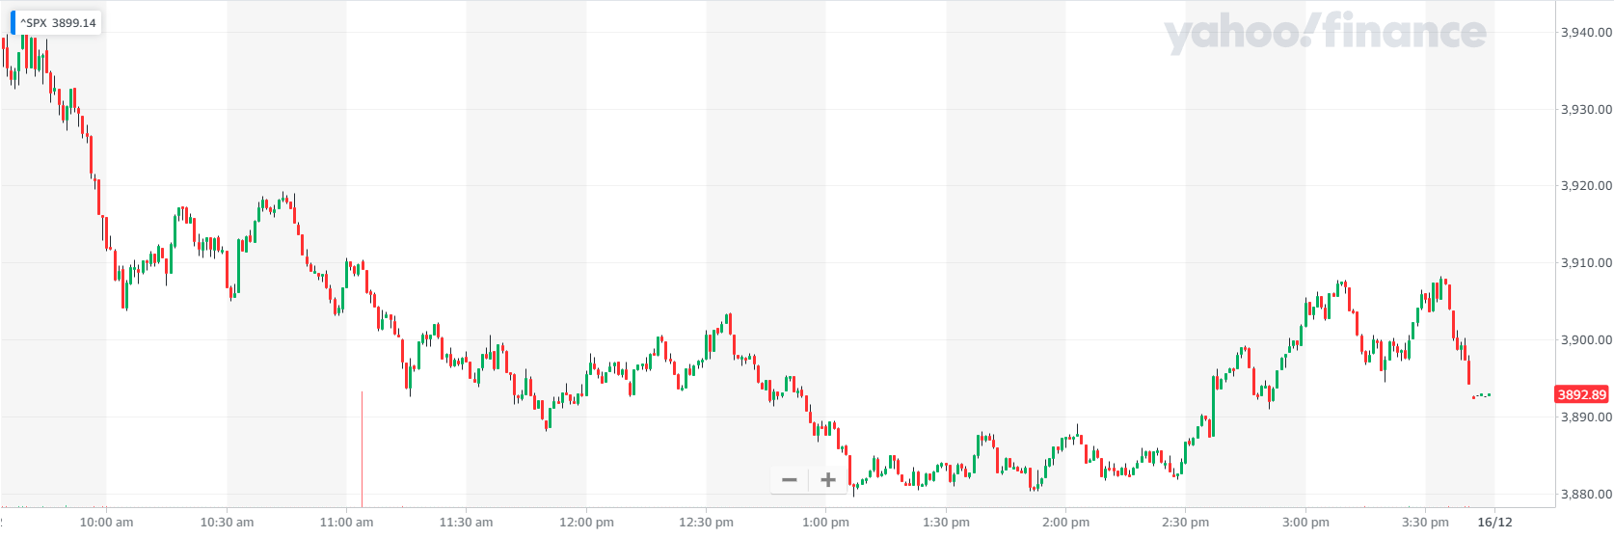Viewport: 1614px width, 538px height.
Task: Click the Yahoo Finance watermark logo
Action: 1325,34
